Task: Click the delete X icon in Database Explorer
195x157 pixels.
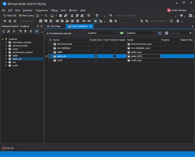Action: (9, 32)
